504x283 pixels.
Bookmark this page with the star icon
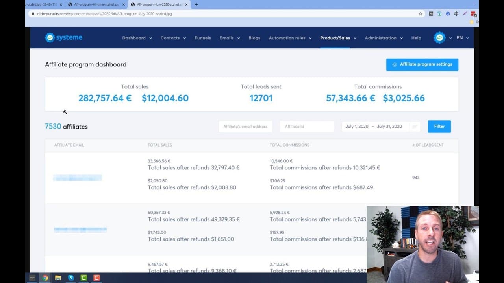(421, 13)
